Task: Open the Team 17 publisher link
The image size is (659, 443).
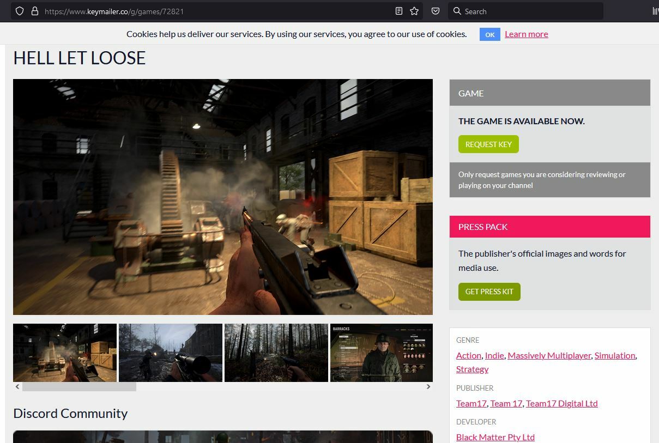Action: (506, 403)
